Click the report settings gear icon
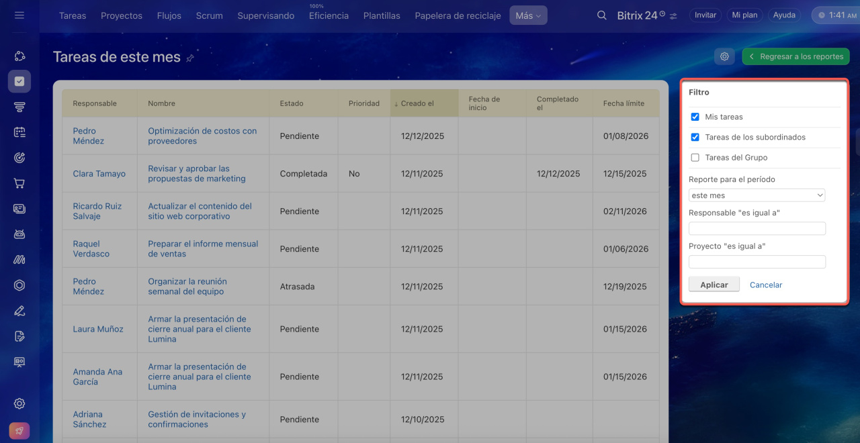Viewport: 860px width, 443px height. click(724, 57)
